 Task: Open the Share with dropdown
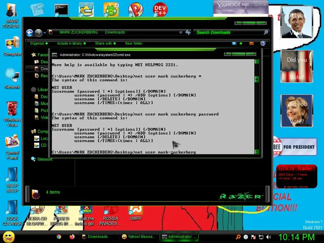(105, 43)
